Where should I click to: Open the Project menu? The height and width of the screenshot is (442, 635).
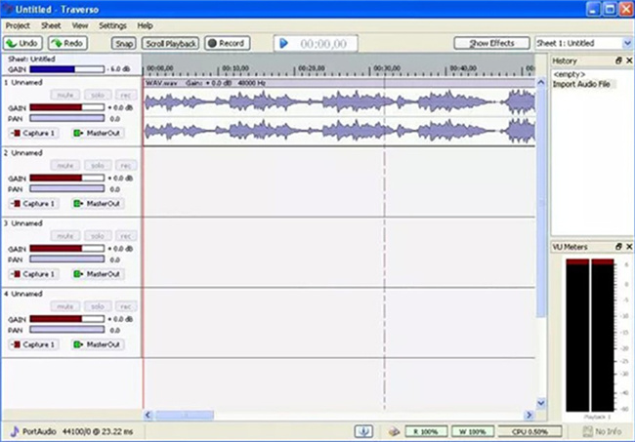18,24
